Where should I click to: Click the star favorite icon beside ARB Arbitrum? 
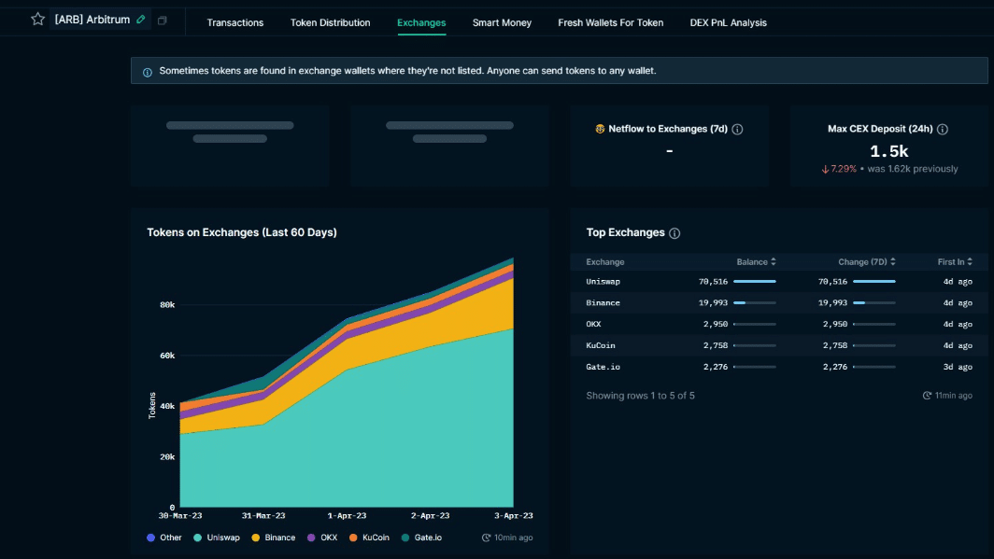(x=37, y=20)
